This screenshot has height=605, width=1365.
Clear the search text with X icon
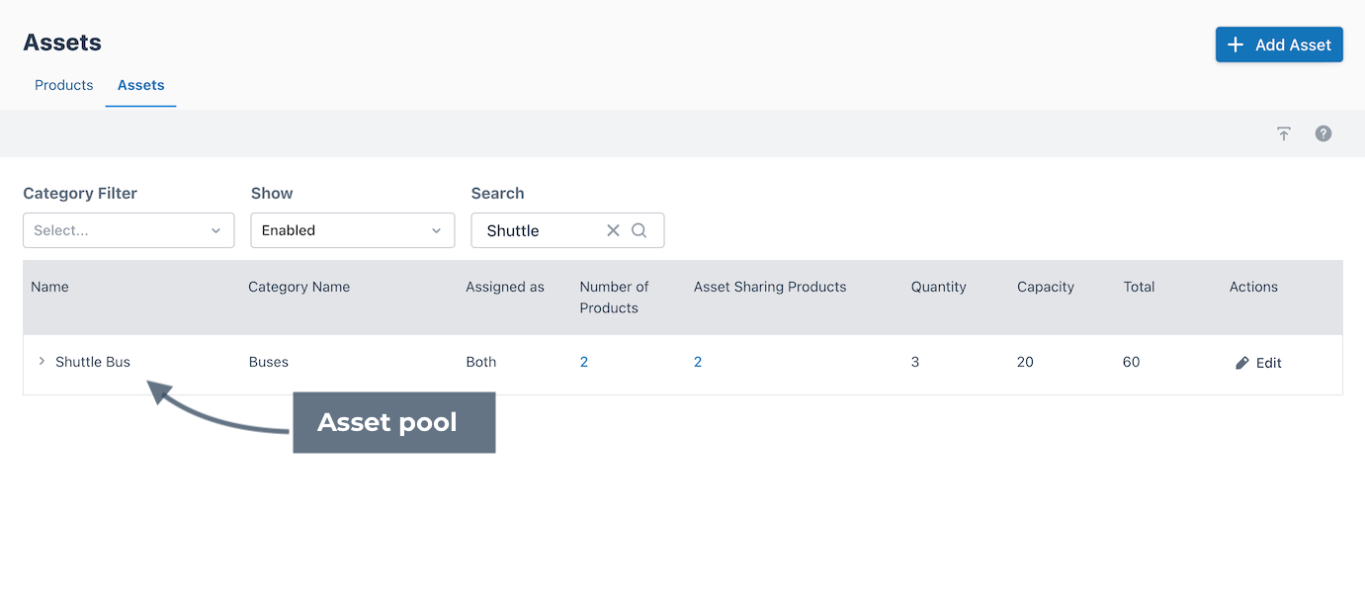pyautogui.click(x=613, y=230)
